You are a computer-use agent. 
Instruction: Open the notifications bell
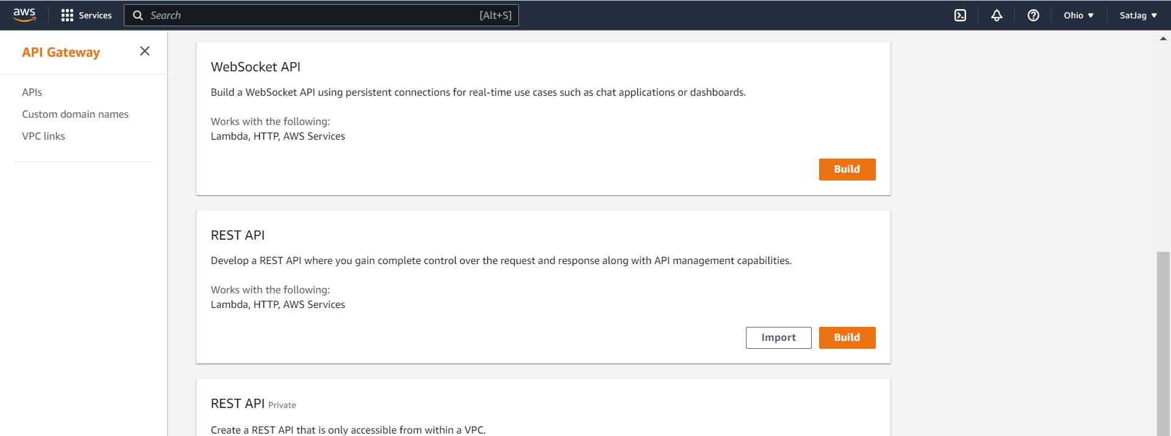(997, 15)
